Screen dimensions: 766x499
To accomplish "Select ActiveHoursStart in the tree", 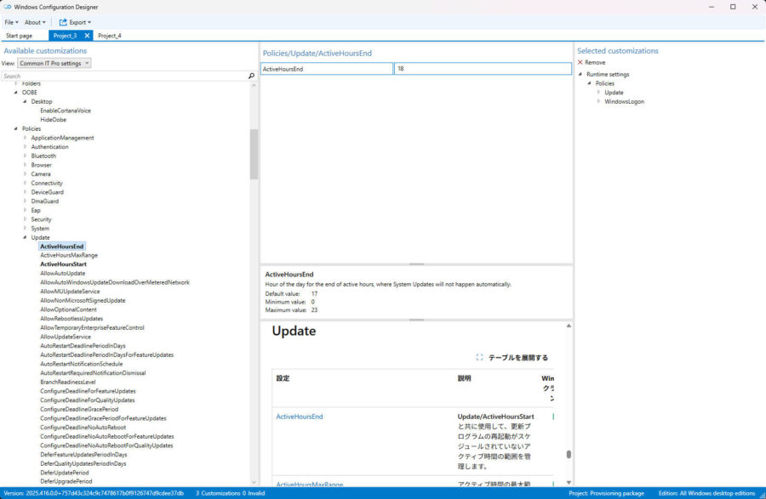I will coord(63,264).
